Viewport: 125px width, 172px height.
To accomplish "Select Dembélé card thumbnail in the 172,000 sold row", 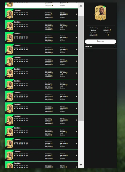I will [x=10, y=85].
